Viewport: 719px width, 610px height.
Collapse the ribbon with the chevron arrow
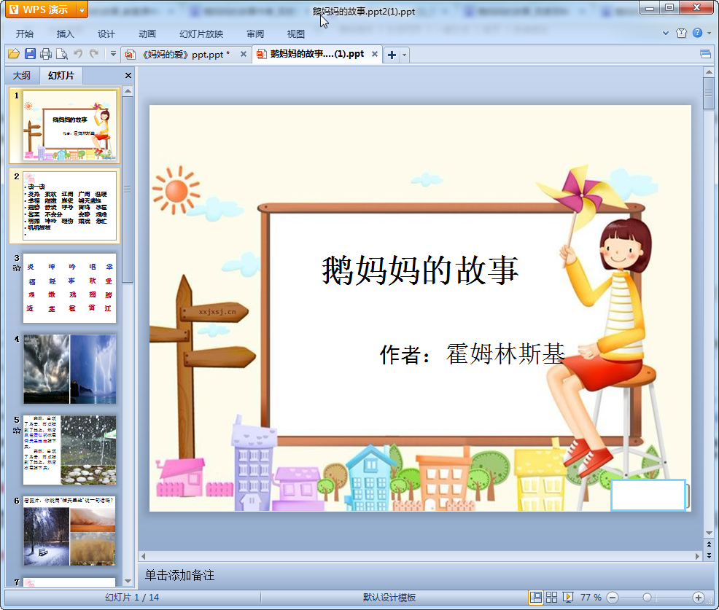tap(665, 33)
